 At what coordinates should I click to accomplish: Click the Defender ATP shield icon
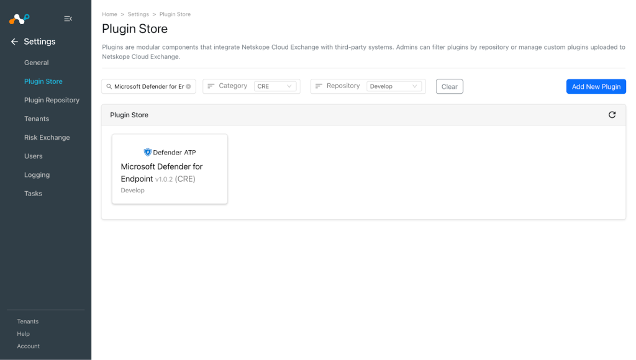coord(148,152)
